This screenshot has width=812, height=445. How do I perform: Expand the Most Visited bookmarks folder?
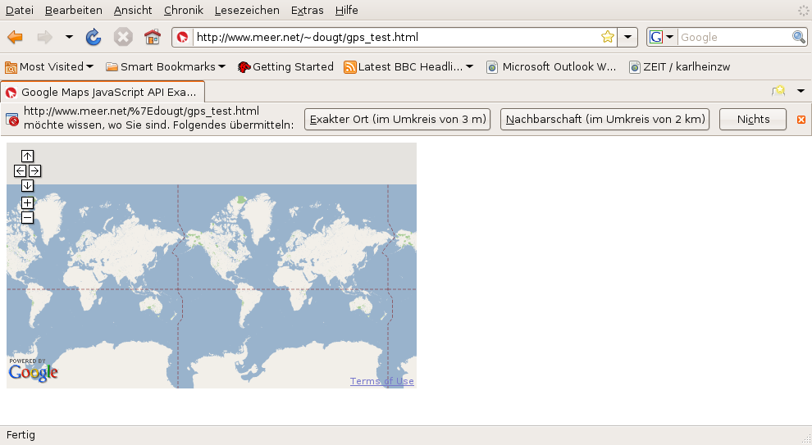tap(49, 66)
